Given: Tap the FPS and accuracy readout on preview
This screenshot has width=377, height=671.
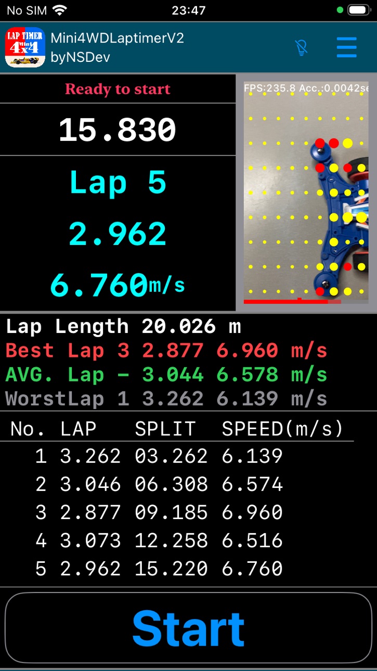Looking at the screenshot, I should pyautogui.click(x=306, y=88).
